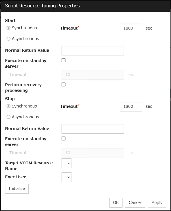Enable Stop Execute on standby server checkbox
Image resolution: width=171 pixels, height=211 pixels.
click(x=64, y=138)
